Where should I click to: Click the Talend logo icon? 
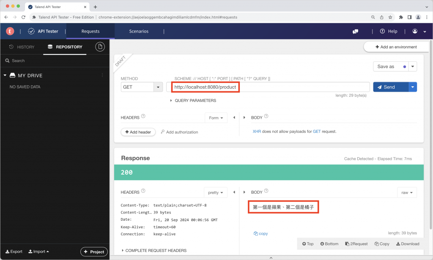click(x=10, y=31)
